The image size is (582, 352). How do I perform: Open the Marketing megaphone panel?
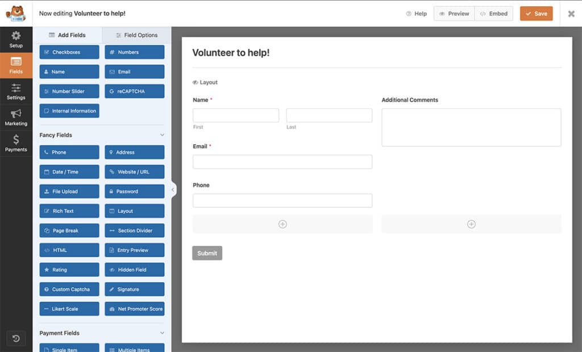(16, 118)
